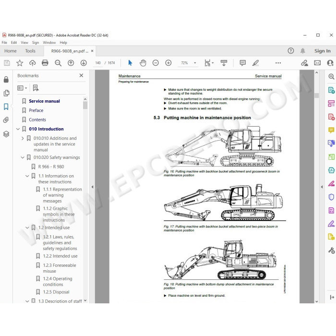Collapse 1.2 Intended use bookmark
Image resolution: width=336 pixels, height=336 pixels.
(x=27, y=228)
